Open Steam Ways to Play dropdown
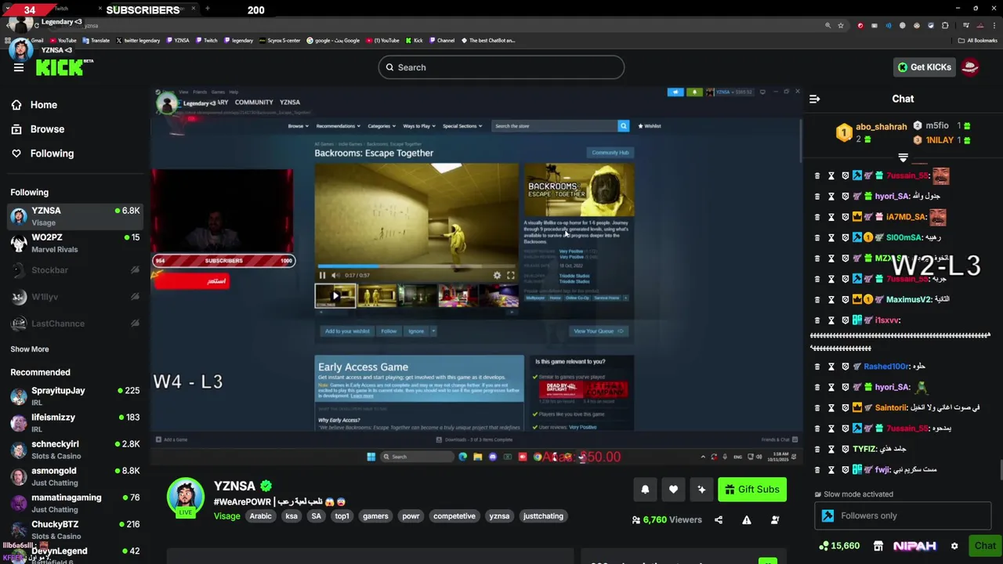The image size is (1003, 564). tap(418, 126)
